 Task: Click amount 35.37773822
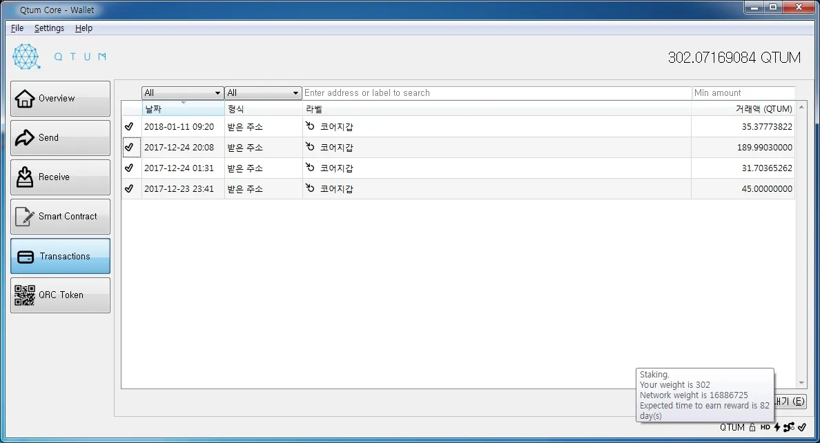pos(767,126)
